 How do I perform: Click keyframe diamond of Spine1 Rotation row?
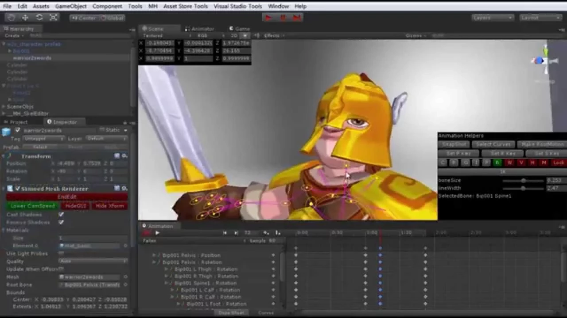pyautogui.click(x=273, y=283)
